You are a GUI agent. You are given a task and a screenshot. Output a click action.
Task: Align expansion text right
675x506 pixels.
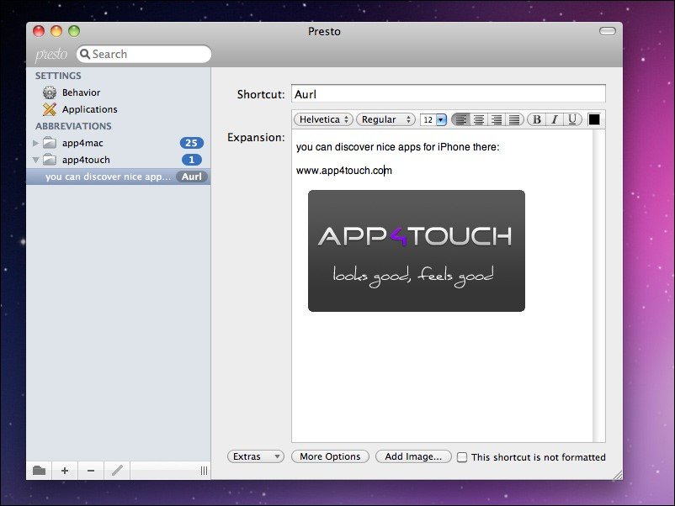(x=497, y=119)
